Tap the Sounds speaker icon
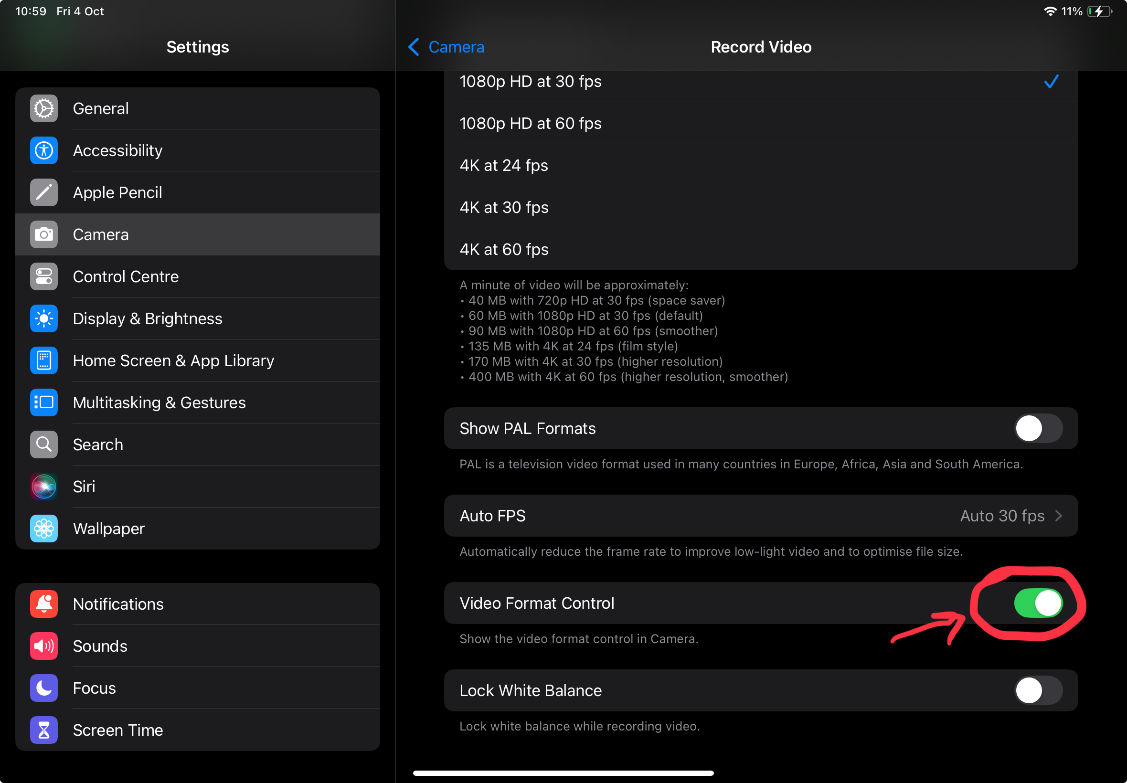This screenshot has width=1127, height=783. pyautogui.click(x=43, y=646)
